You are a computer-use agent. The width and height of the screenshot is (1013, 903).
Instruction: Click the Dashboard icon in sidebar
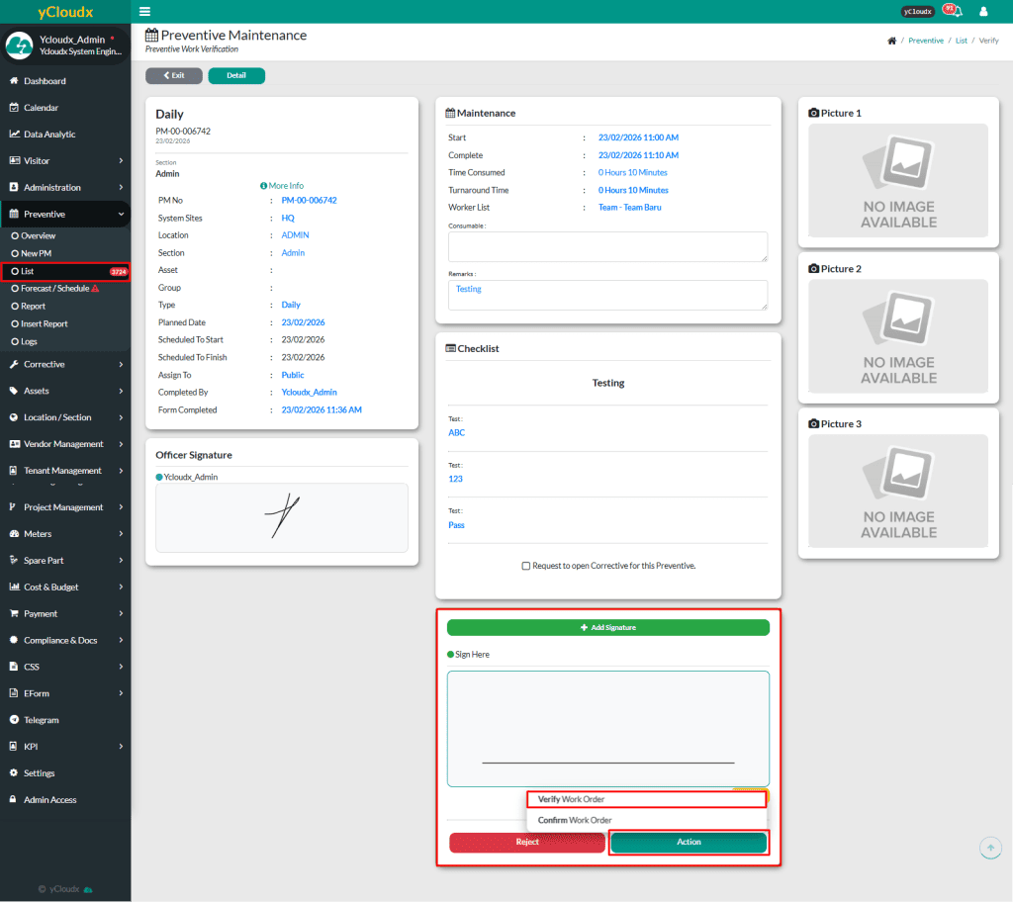(x=14, y=81)
